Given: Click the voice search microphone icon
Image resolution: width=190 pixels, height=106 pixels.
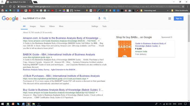Looking at the screenshot, I should point(99,18).
